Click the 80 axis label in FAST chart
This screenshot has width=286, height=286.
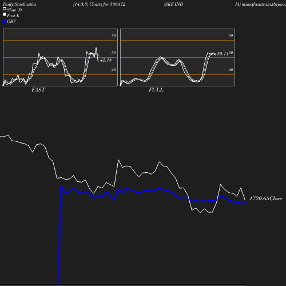click(x=114, y=35)
